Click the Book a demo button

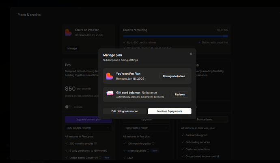pyautogui.click(x=205, y=120)
